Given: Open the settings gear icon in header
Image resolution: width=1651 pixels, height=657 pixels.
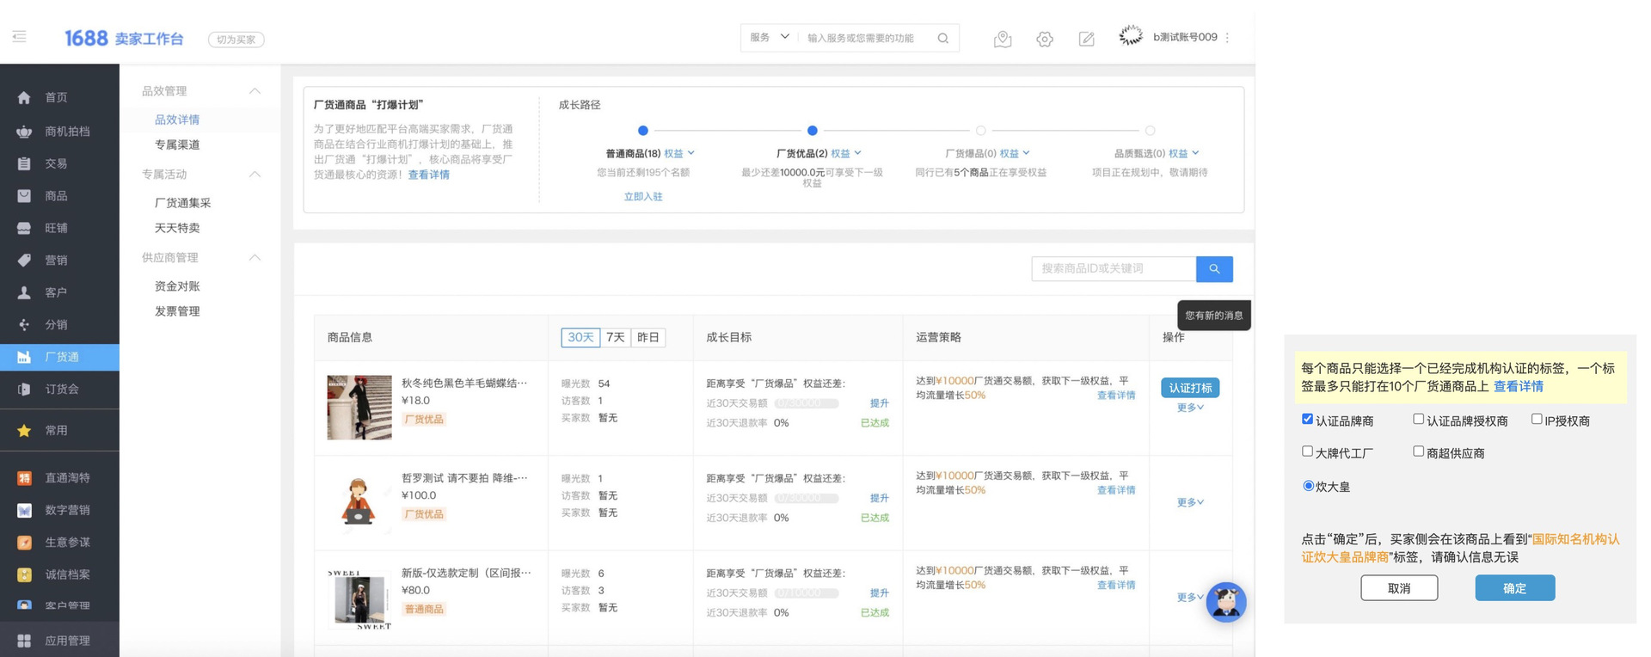Looking at the screenshot, I should (1044, 39).
